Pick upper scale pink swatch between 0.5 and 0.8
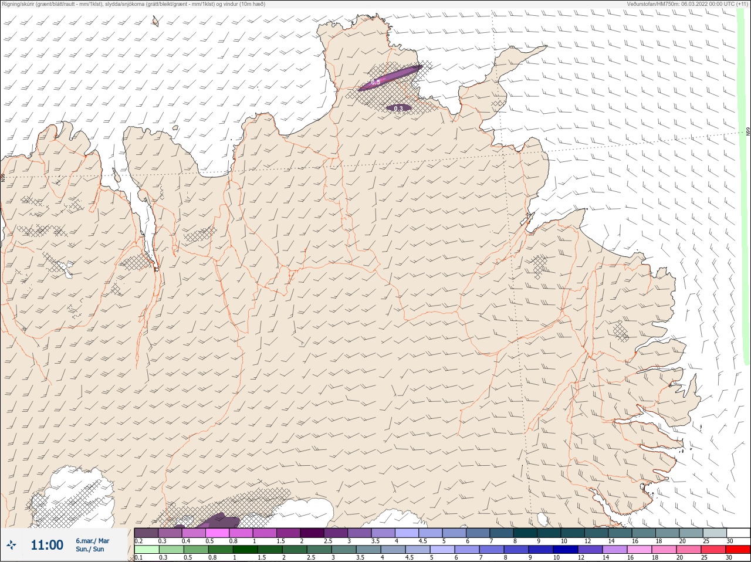Viewport: 751px width, 562px height. (218, 533)
